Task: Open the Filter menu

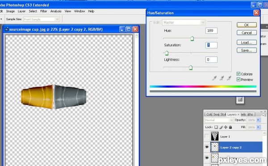Action: coord(44,11)
